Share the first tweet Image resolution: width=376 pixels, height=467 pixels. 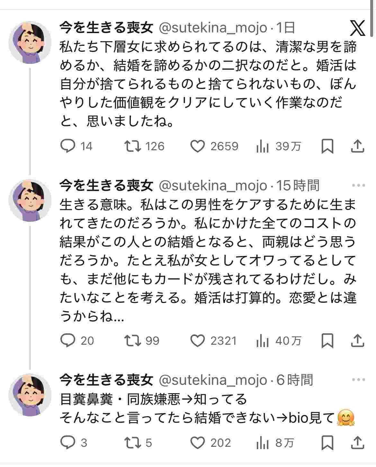(x=357, y=146)
